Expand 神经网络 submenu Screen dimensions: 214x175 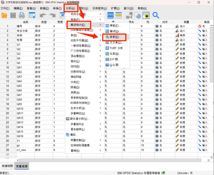click(x=85, y=77)
